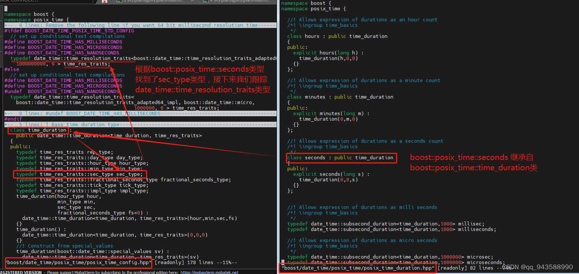The height and width of the screenshot is (274, 579).
Task: Click the 'typedef time_res_traits rep_type;' line
Action: click(65, 152)
